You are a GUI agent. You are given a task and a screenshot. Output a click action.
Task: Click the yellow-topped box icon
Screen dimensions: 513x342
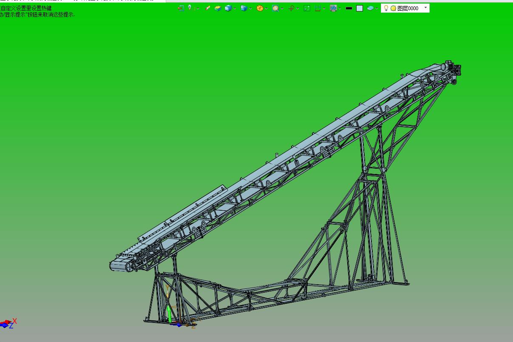pos(218,8)
